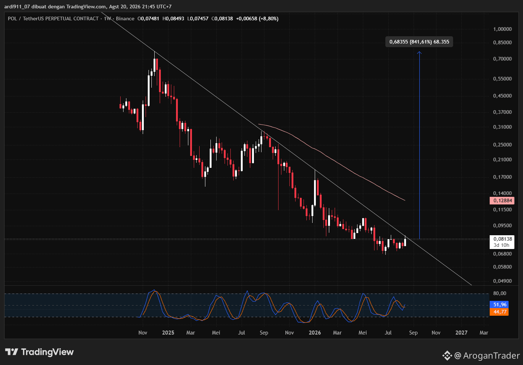Image resolution: width=523 pixels, height=365 pixels.
Task: Click the measurement tooltip "0,68355 (841,61%) 68.355"
Action: pos(419,42)
